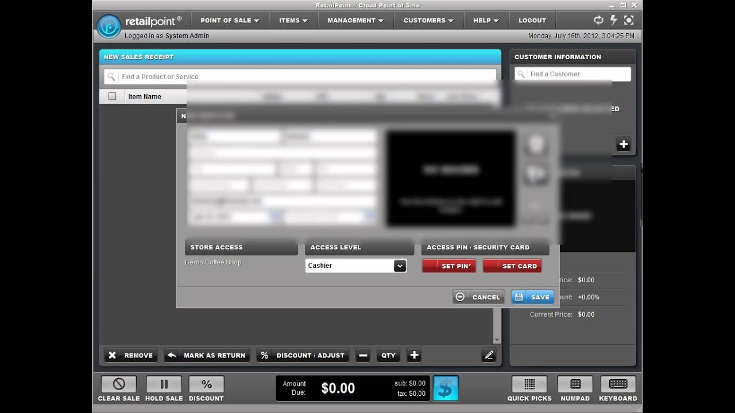This screenshot has width=735, height=413.
Task: Click Discount / Adjust button
Action: (x=303, y=355)
